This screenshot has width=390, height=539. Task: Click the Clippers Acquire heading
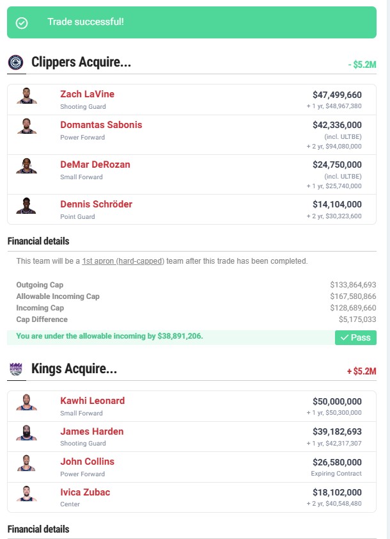tap(81, 62)
